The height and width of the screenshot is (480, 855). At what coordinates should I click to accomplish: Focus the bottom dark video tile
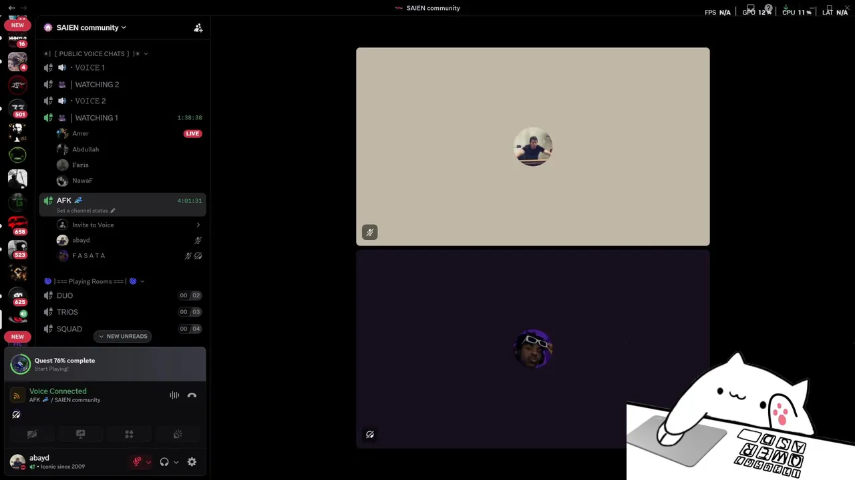[533, 349]
